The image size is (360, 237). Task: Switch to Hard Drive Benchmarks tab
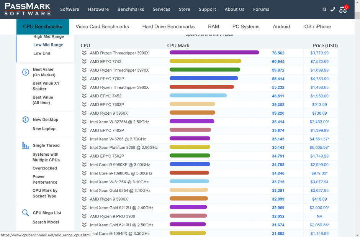(168, 27)
